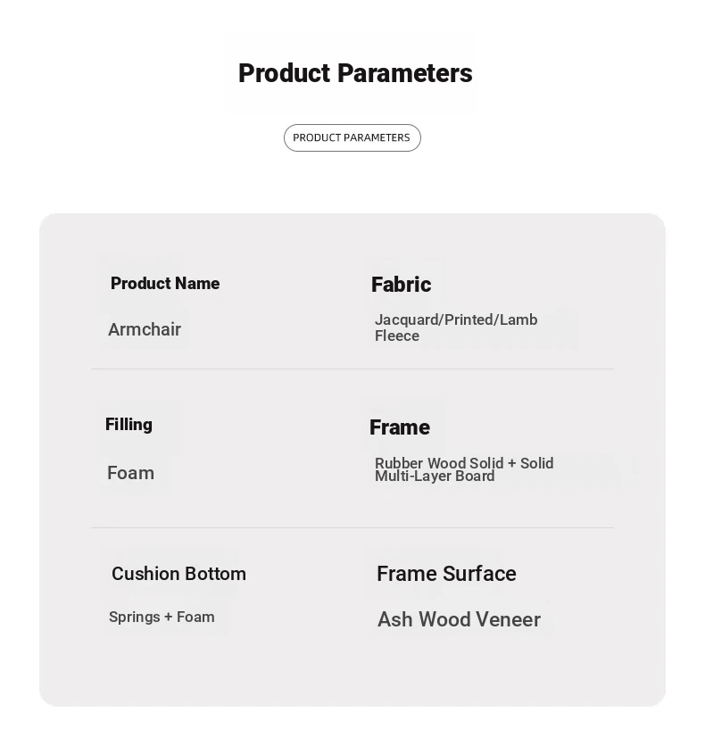This screenshot has width=705, height=746.
Task: Click the Springs + Foam value
Action: 162,617
